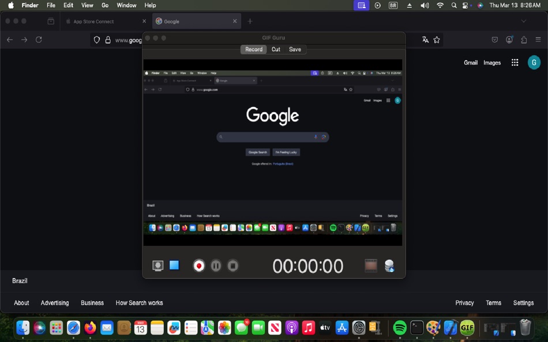Go back in the browser
The width and height of the screenshot is (548, 342).
pyautogui.click(x=10, y=40)
